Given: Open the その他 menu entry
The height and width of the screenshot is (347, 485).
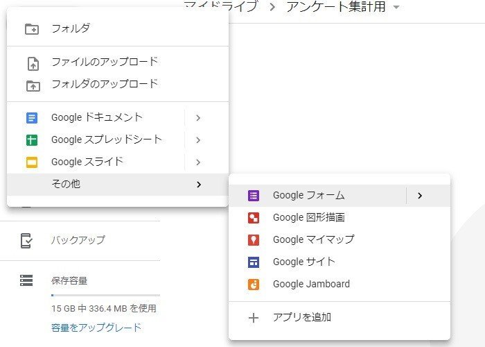Looking at the screenshot, I should [x=118, y=185].
